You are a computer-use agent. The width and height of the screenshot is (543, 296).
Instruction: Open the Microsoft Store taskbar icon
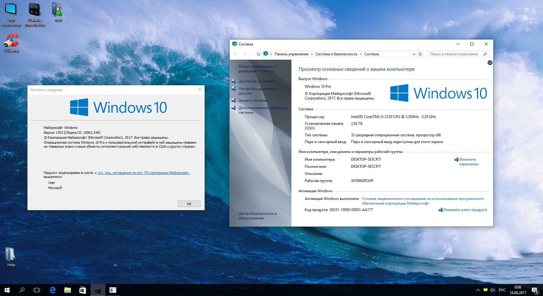(83, 290)
